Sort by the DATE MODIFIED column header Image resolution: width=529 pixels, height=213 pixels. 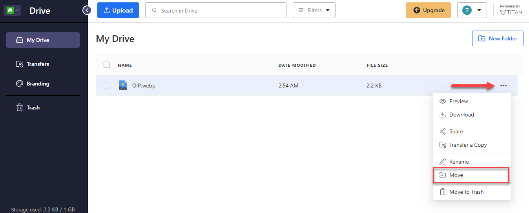pos(297,65)
